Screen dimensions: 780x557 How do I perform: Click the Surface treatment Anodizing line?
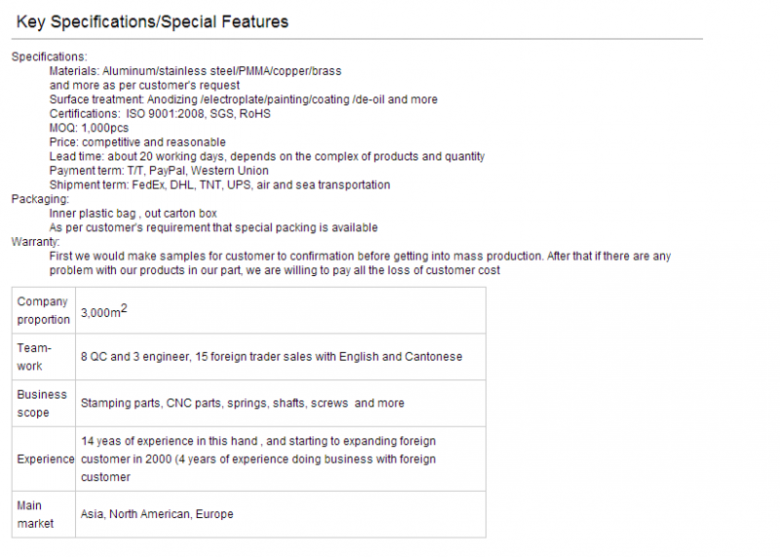tap(243, 99)
